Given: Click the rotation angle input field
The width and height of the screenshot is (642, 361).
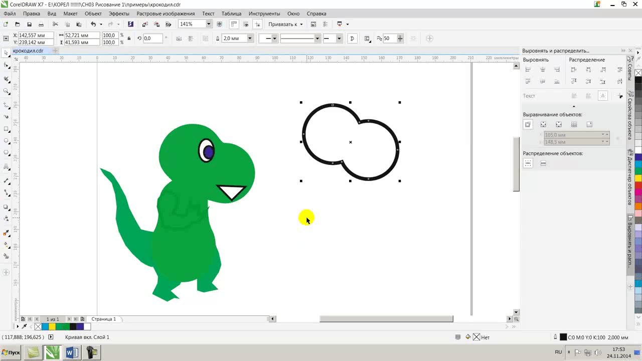Looking at the screenshot, I should (152, 39).
